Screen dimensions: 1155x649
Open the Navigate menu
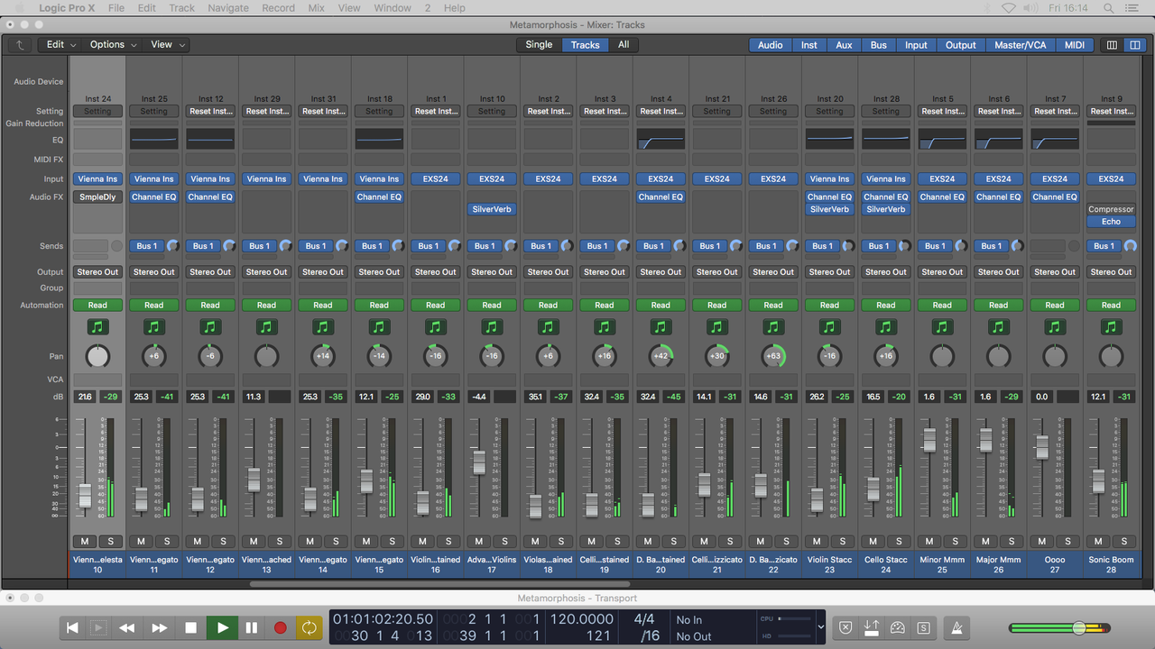click(x=228, y=8)
